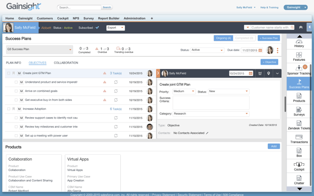Open the NPS tab
Image resolution: width=314 pixels, height=196 pixels.
tap(76, 18)
